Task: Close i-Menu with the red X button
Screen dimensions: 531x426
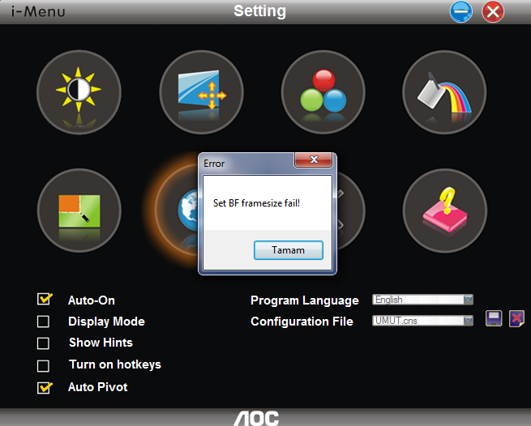Action: (x=493, y=11)
